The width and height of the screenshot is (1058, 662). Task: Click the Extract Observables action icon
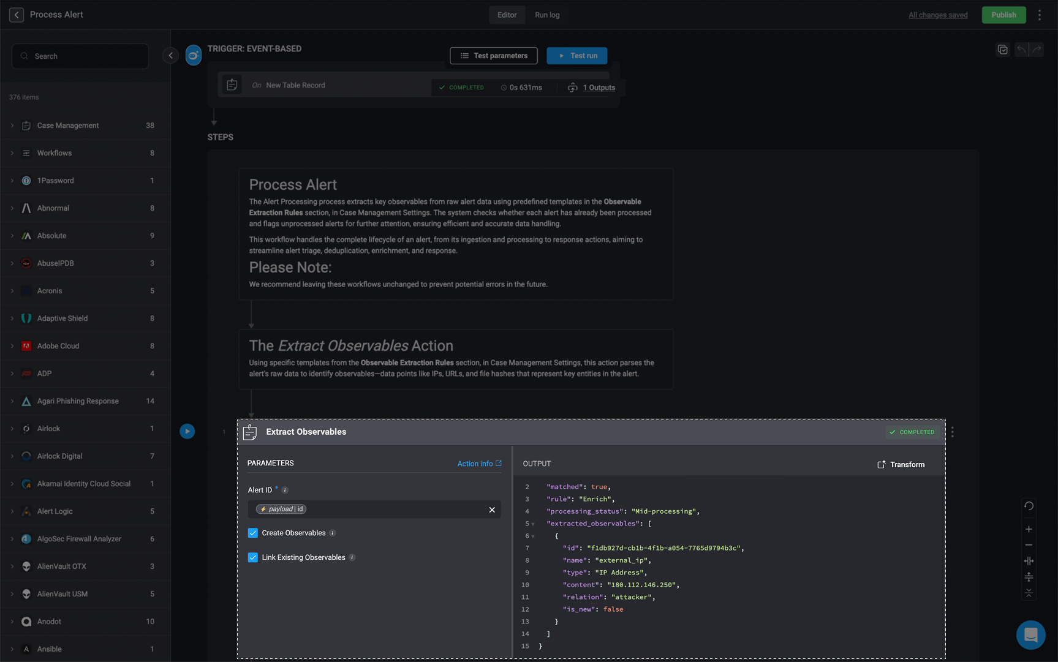[250, 432]
